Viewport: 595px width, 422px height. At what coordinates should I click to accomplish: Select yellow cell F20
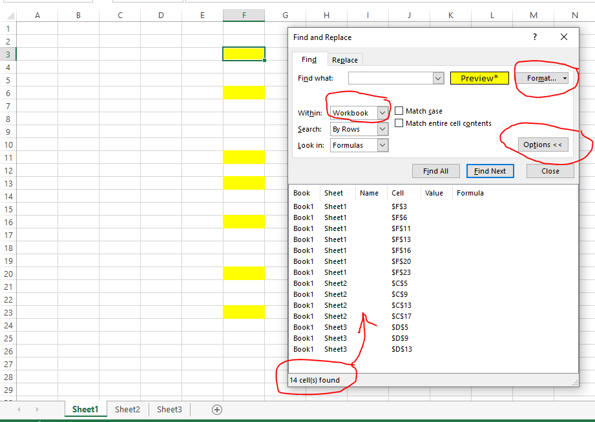coord(244,274)
